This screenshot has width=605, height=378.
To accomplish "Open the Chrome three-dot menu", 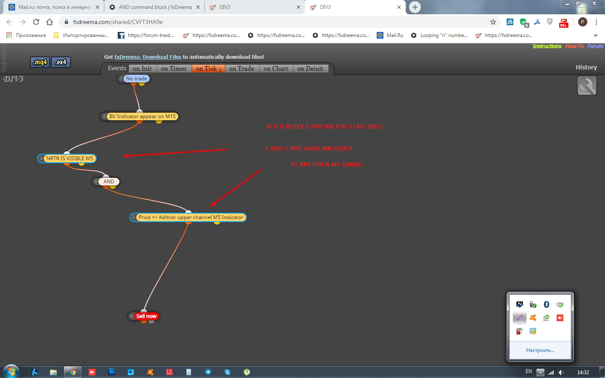I will 596,22.
